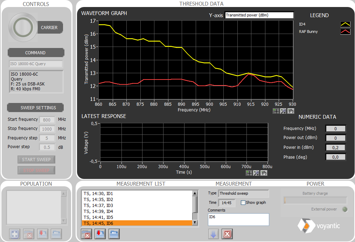This screenshot has height=242, width=355.
Task: Select TS, 14:30, ID1 in Measurement List
Action: tap(137, 193)
